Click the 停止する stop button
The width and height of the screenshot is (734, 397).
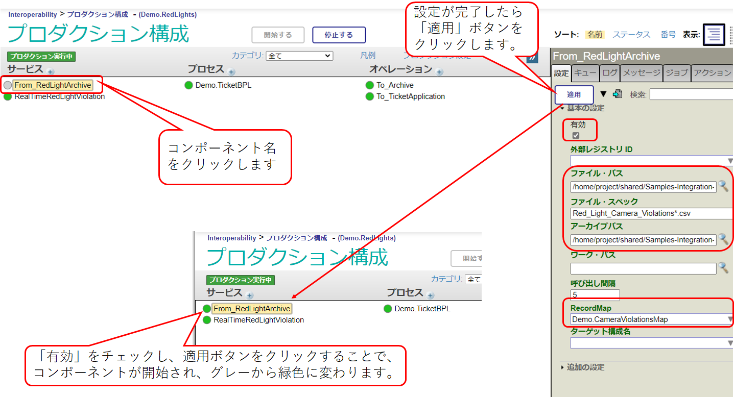(x=339, y=35)
